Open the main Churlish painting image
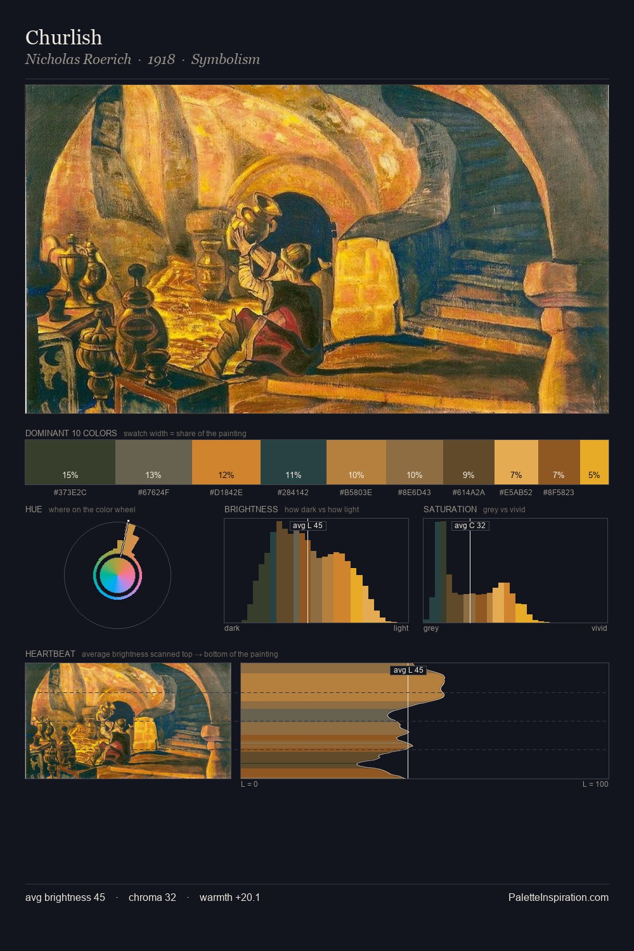 317,249
